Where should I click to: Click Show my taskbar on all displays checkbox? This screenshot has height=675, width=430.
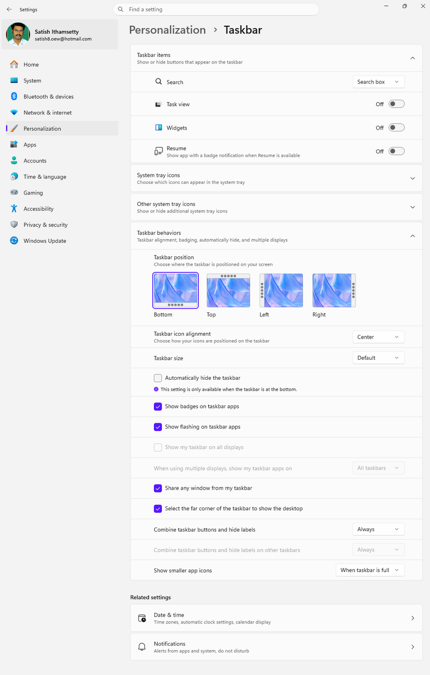pyautogui.click(x=158, y=448)
